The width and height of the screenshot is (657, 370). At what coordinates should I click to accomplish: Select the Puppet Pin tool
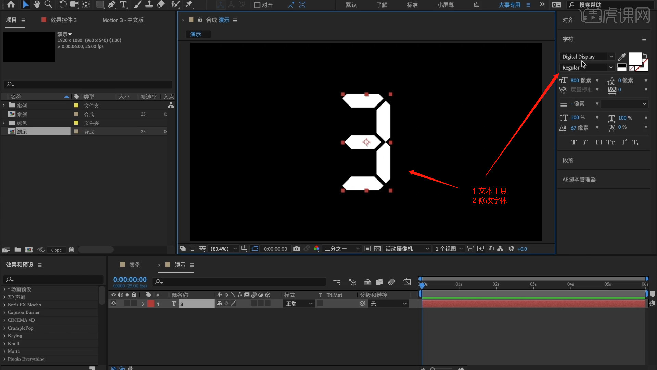click(x=189, y=4)
